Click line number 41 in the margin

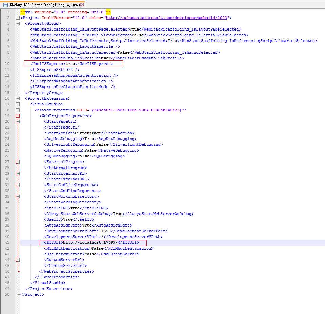point(7,242)
